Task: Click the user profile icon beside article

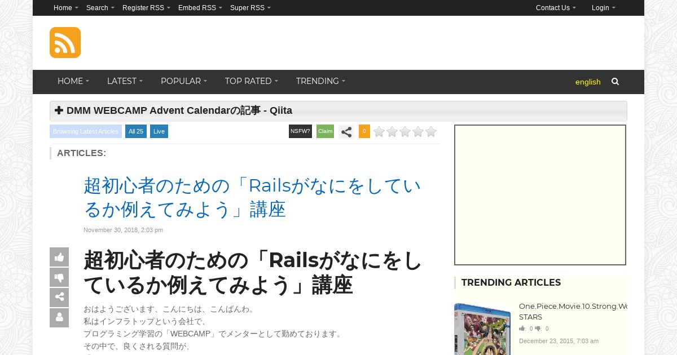Action: tap(59, 318)
